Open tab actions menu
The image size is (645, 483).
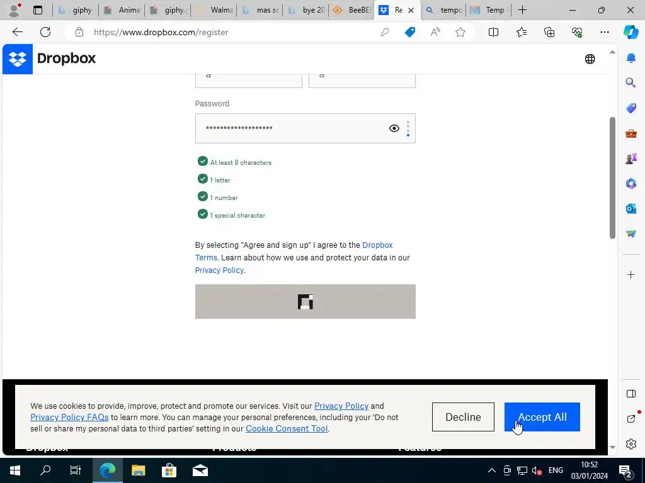[38, 10]
